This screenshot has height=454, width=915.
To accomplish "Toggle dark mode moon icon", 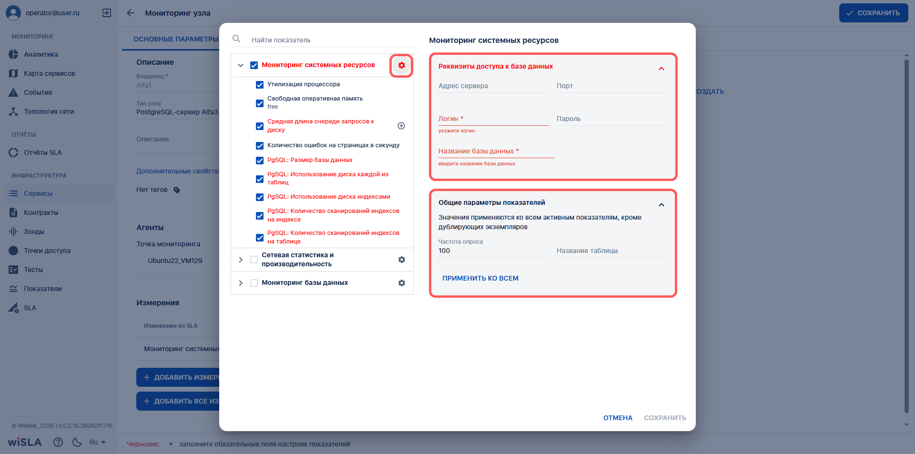I will point(77,442).
